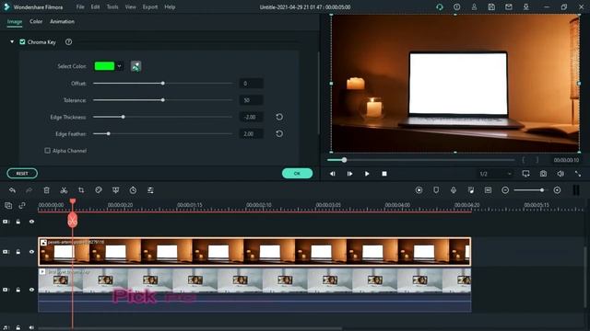Click the RESET button
This screenshot has width=590, height=331.
(x=22, y=174)
